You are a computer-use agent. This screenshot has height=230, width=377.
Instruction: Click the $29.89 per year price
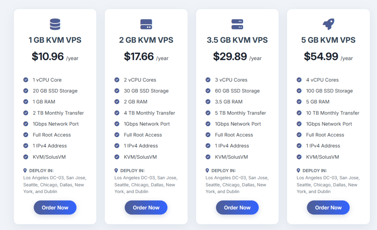(x=237, y=57)
